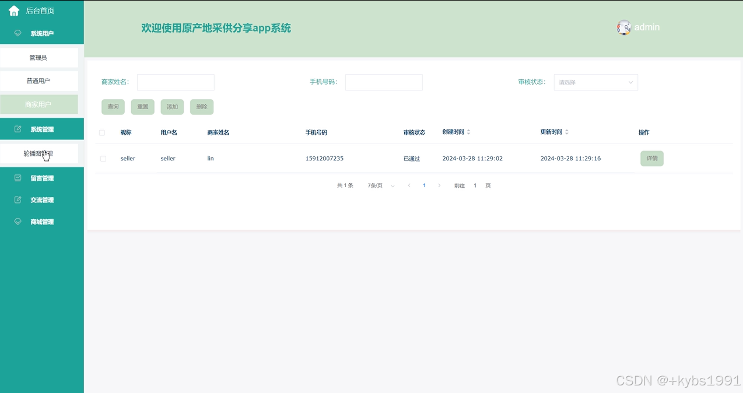Click the admin avatar image

click(624, 27)
